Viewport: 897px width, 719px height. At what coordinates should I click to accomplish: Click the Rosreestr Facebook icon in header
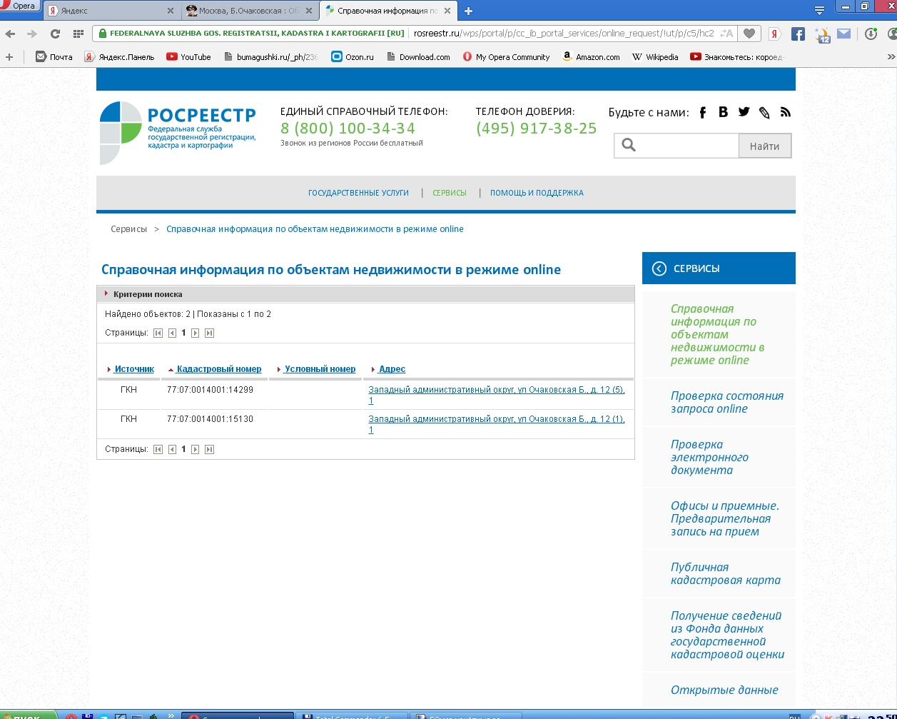[703, 113]
